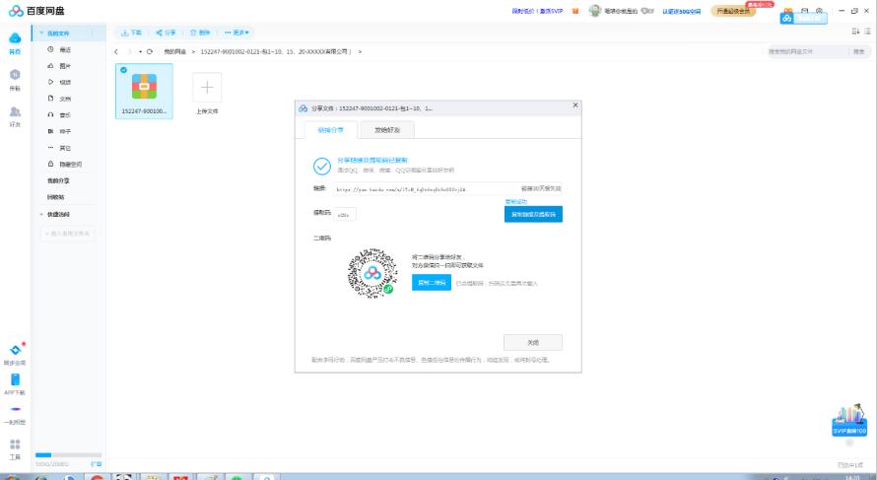
Task: Select the Videos play-icon category
Action: click(x=66, y=82)
